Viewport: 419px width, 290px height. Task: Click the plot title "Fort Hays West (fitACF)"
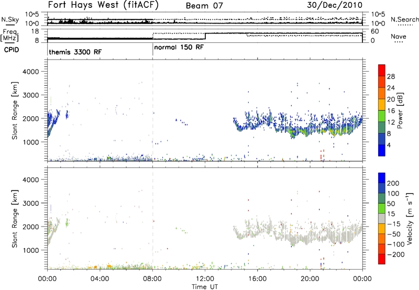tap(103, 5)
